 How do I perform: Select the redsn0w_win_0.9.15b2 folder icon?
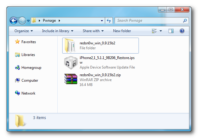click(x=70, y=46)
